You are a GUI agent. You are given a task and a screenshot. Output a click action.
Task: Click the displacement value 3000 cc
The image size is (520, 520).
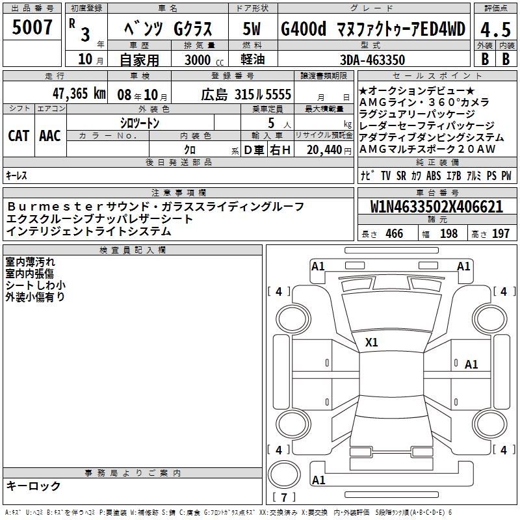point(204,60)
